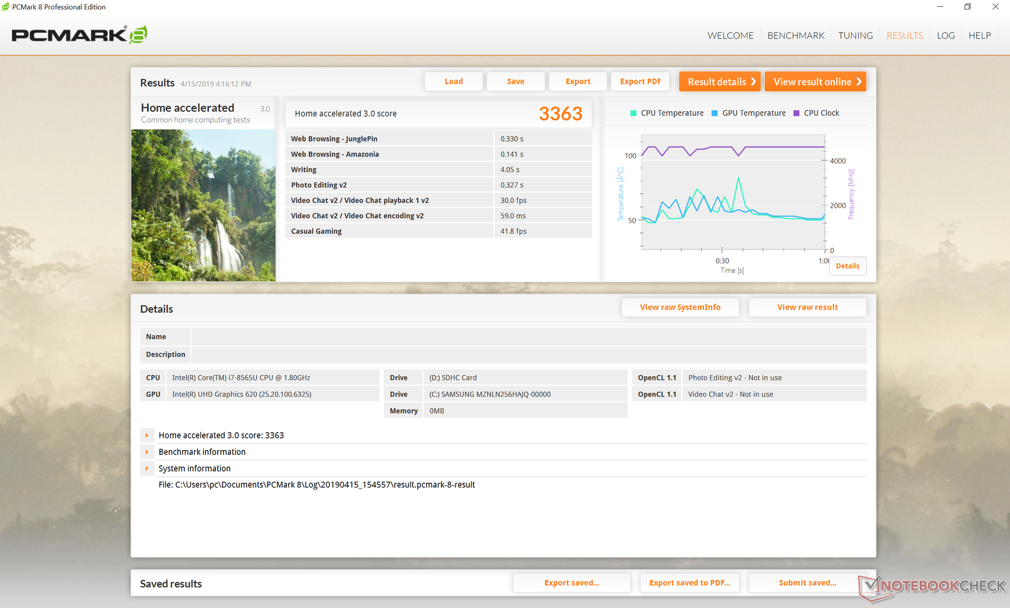Click the Result details button
The image size is (1010, 608).
click(x=719, y=82)
